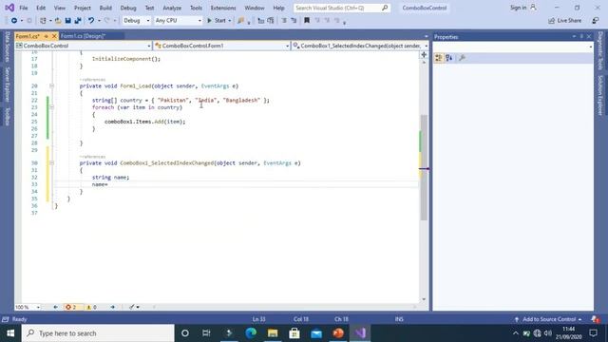Click the Find in Files toolbar icon
Image resolution: width=608 pixels, height=342 pixels.
[x=240, y=21]
